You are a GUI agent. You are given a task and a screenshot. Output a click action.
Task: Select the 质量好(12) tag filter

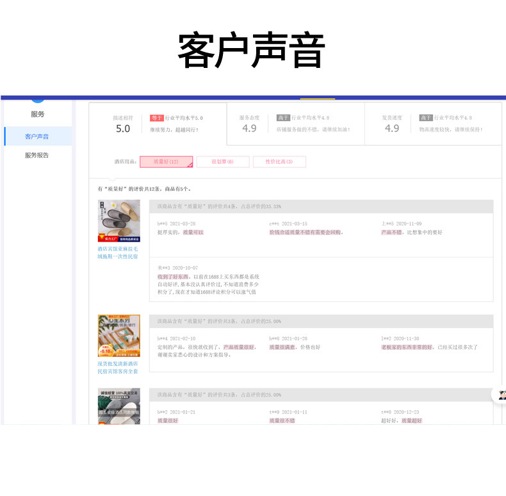166,161
